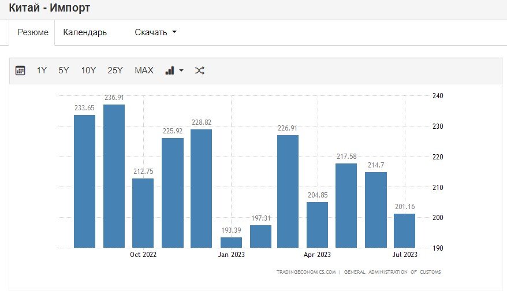This screenshot has height=298, width=507.
Task: Click the GENERAL ADMINISTRATION OF CUSTOMS text
Action: point(392,272)
